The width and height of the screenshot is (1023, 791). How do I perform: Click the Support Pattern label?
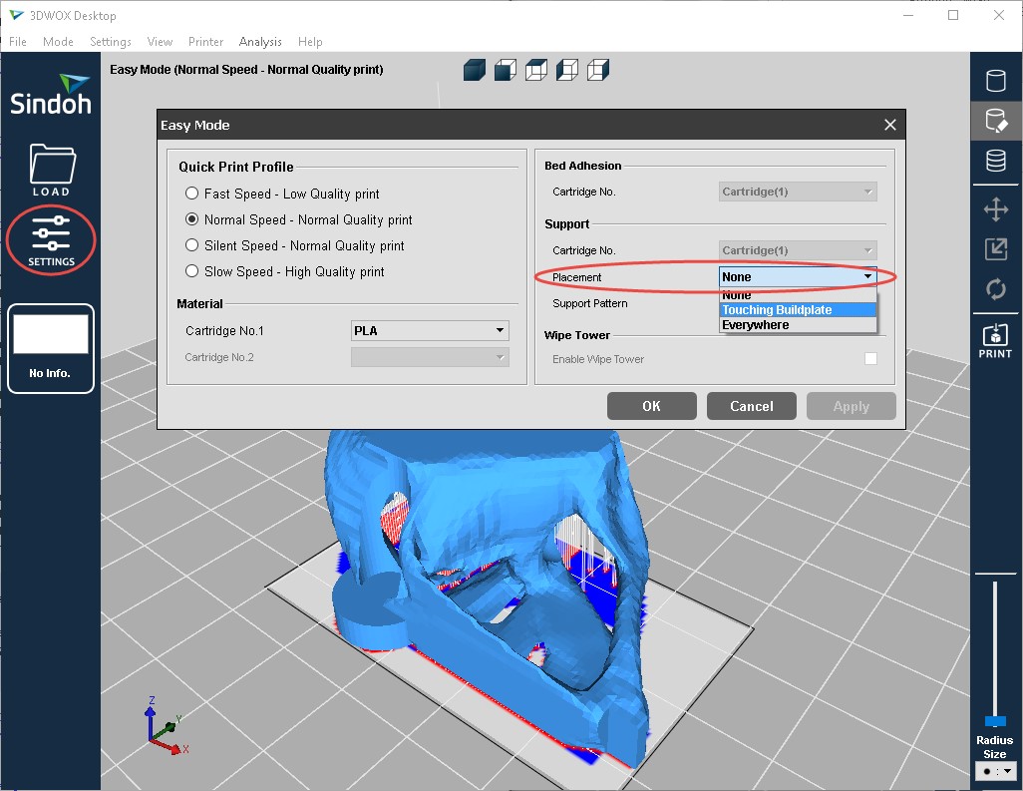(590, 303)
